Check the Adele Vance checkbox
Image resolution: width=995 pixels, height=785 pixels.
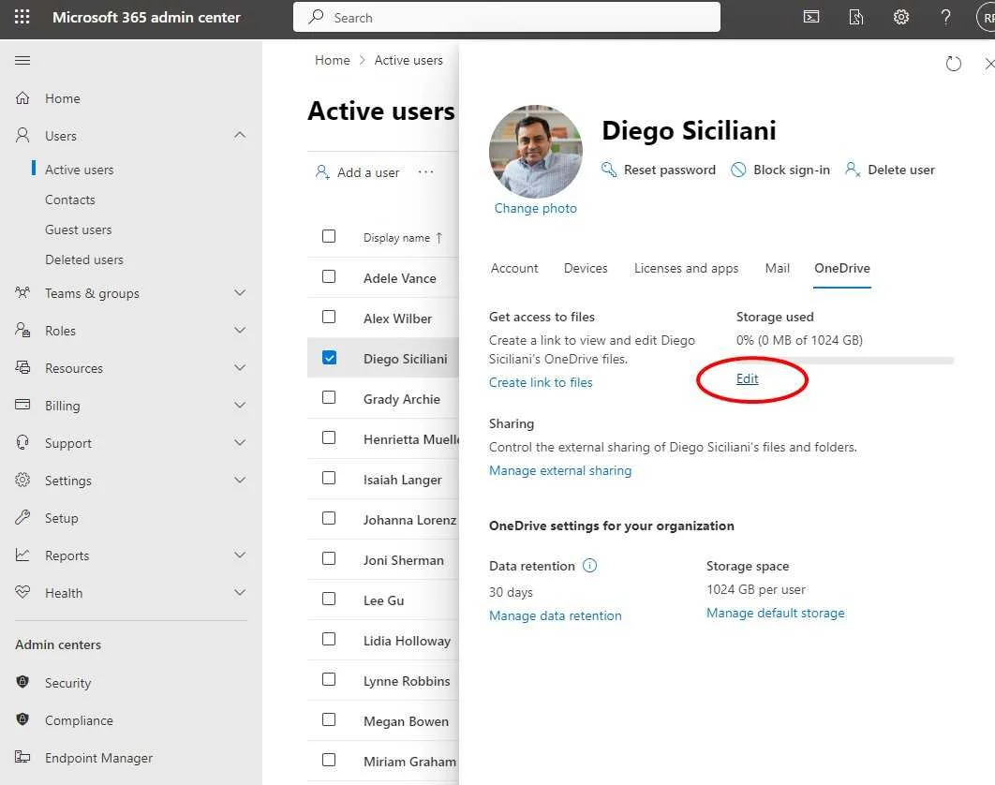pyautogui.click(x=329, y=276)
